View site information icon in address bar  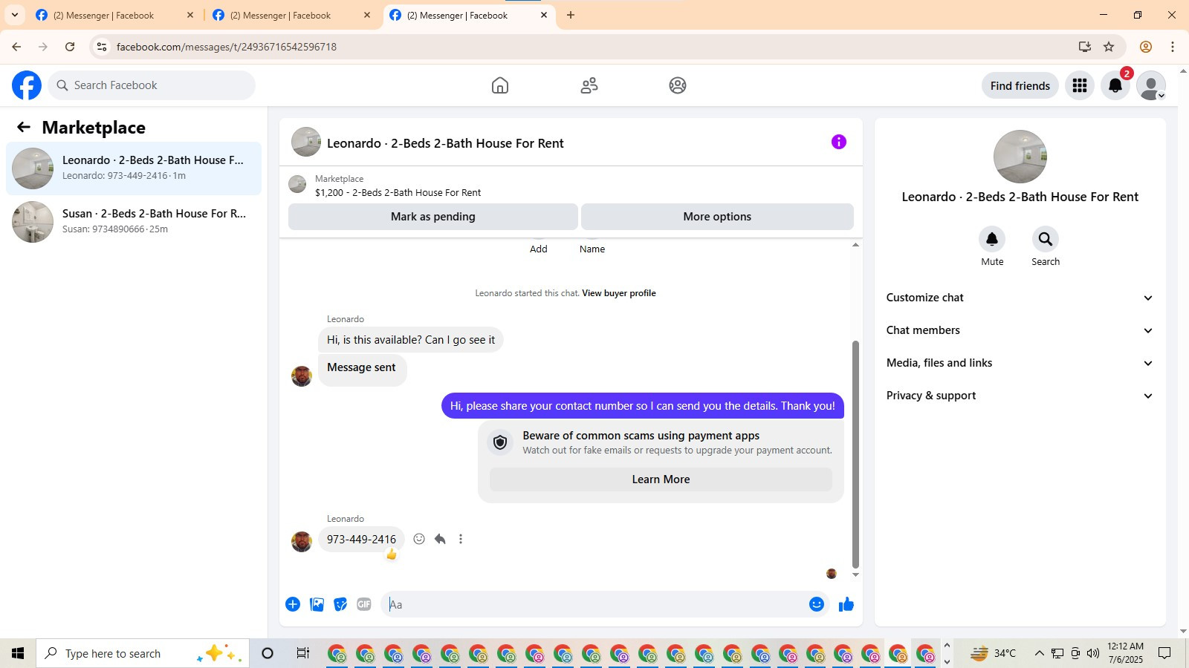[102, 47]
